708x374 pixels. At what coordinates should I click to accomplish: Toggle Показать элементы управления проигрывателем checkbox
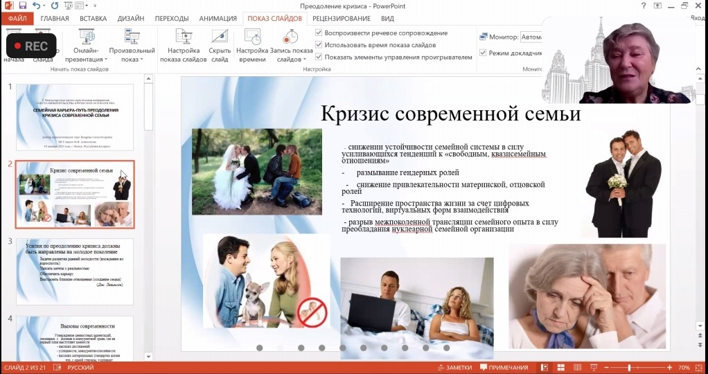319,57
